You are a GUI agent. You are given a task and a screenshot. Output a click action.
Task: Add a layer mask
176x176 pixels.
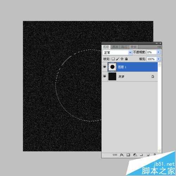click(128, 155)
